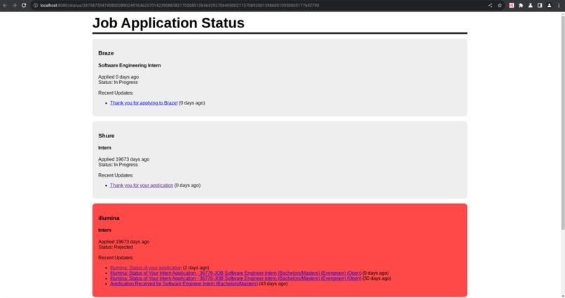
Task: Select the 'Shure' company heading
Action: (107, 135)
